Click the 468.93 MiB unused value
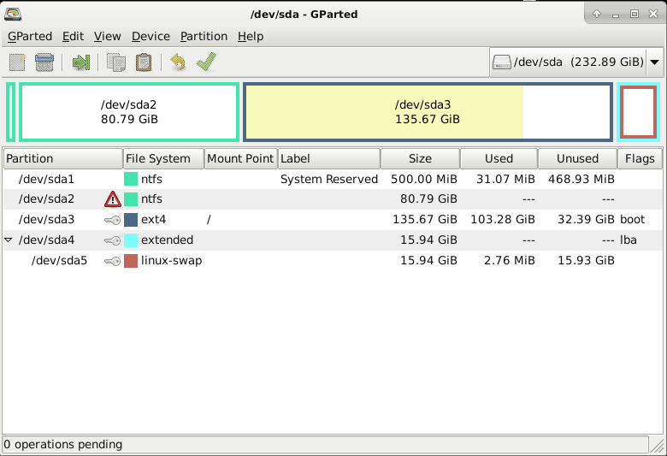The height and width of the screenshot is (456, 667). [581, 180]
